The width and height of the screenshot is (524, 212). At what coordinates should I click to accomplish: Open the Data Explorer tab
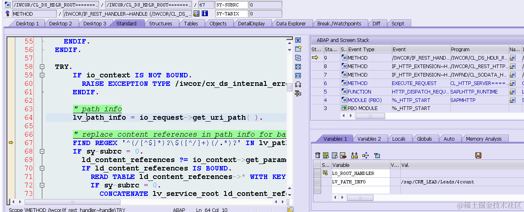pyautogui.click(x=291, y=23)
